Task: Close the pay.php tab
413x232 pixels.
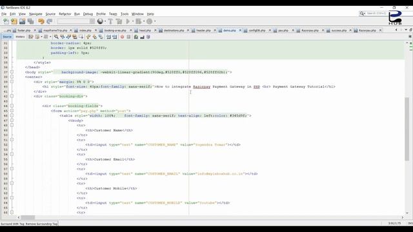Action: coord(292,30)
